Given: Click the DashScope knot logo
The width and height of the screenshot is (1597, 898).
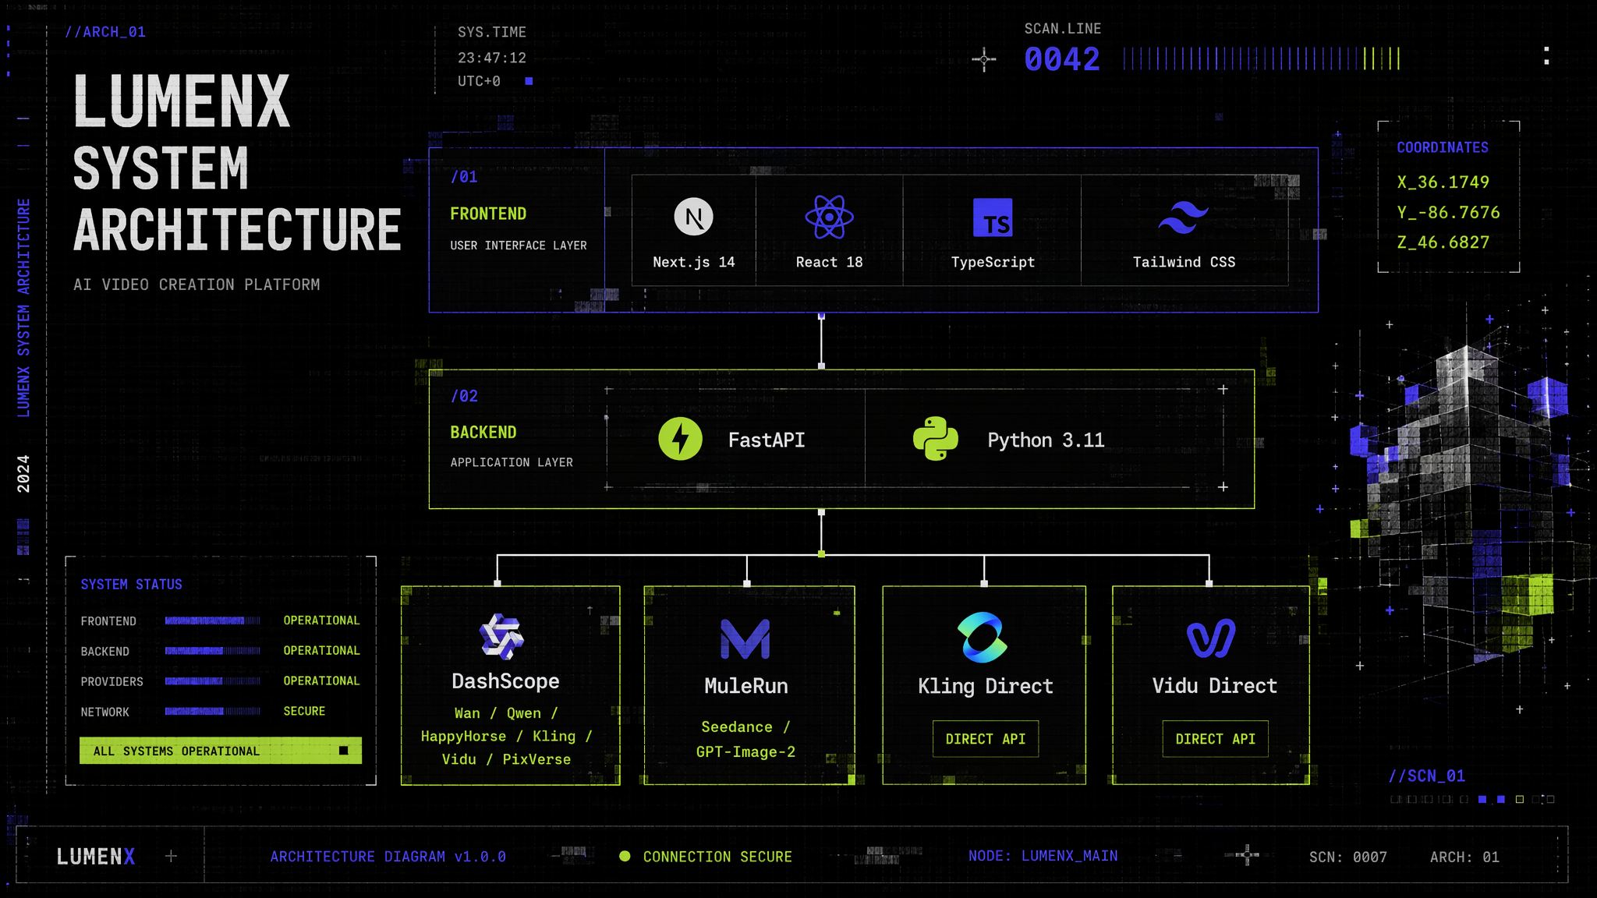Looking at the screenshot, I should point(502,636).
